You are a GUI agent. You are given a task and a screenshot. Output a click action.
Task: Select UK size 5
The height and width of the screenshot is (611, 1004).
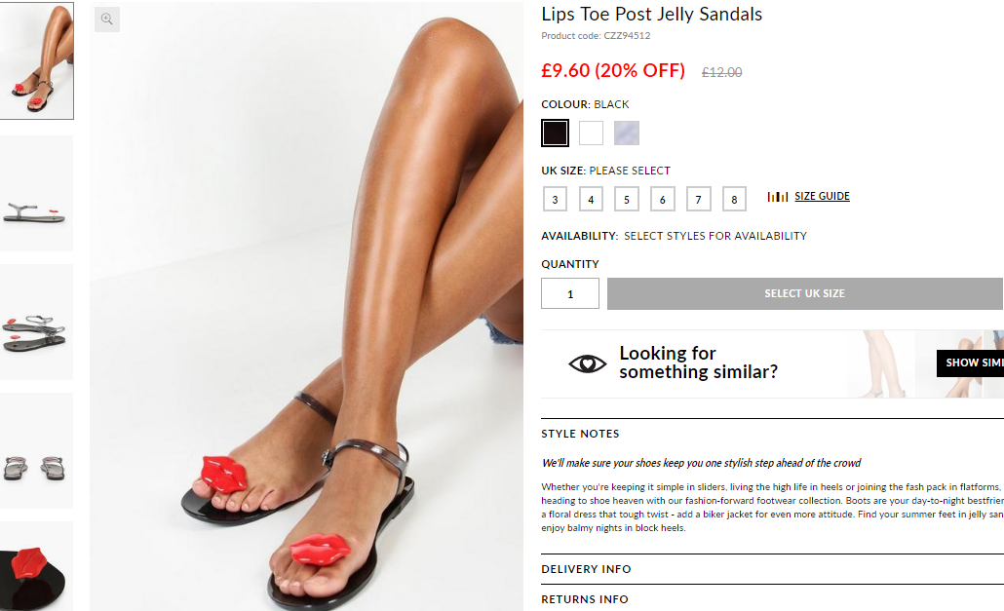point(626,200)
